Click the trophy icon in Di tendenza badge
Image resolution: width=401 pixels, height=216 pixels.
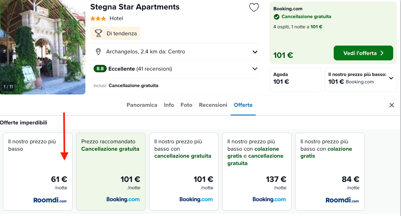pyautogui.click(x=99, y=33)
